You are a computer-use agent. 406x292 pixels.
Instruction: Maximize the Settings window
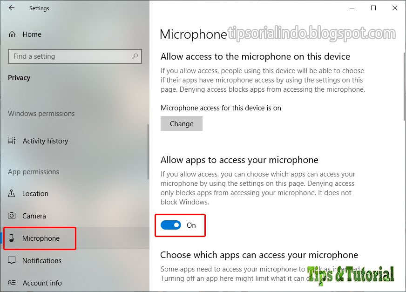click(373, 8)
